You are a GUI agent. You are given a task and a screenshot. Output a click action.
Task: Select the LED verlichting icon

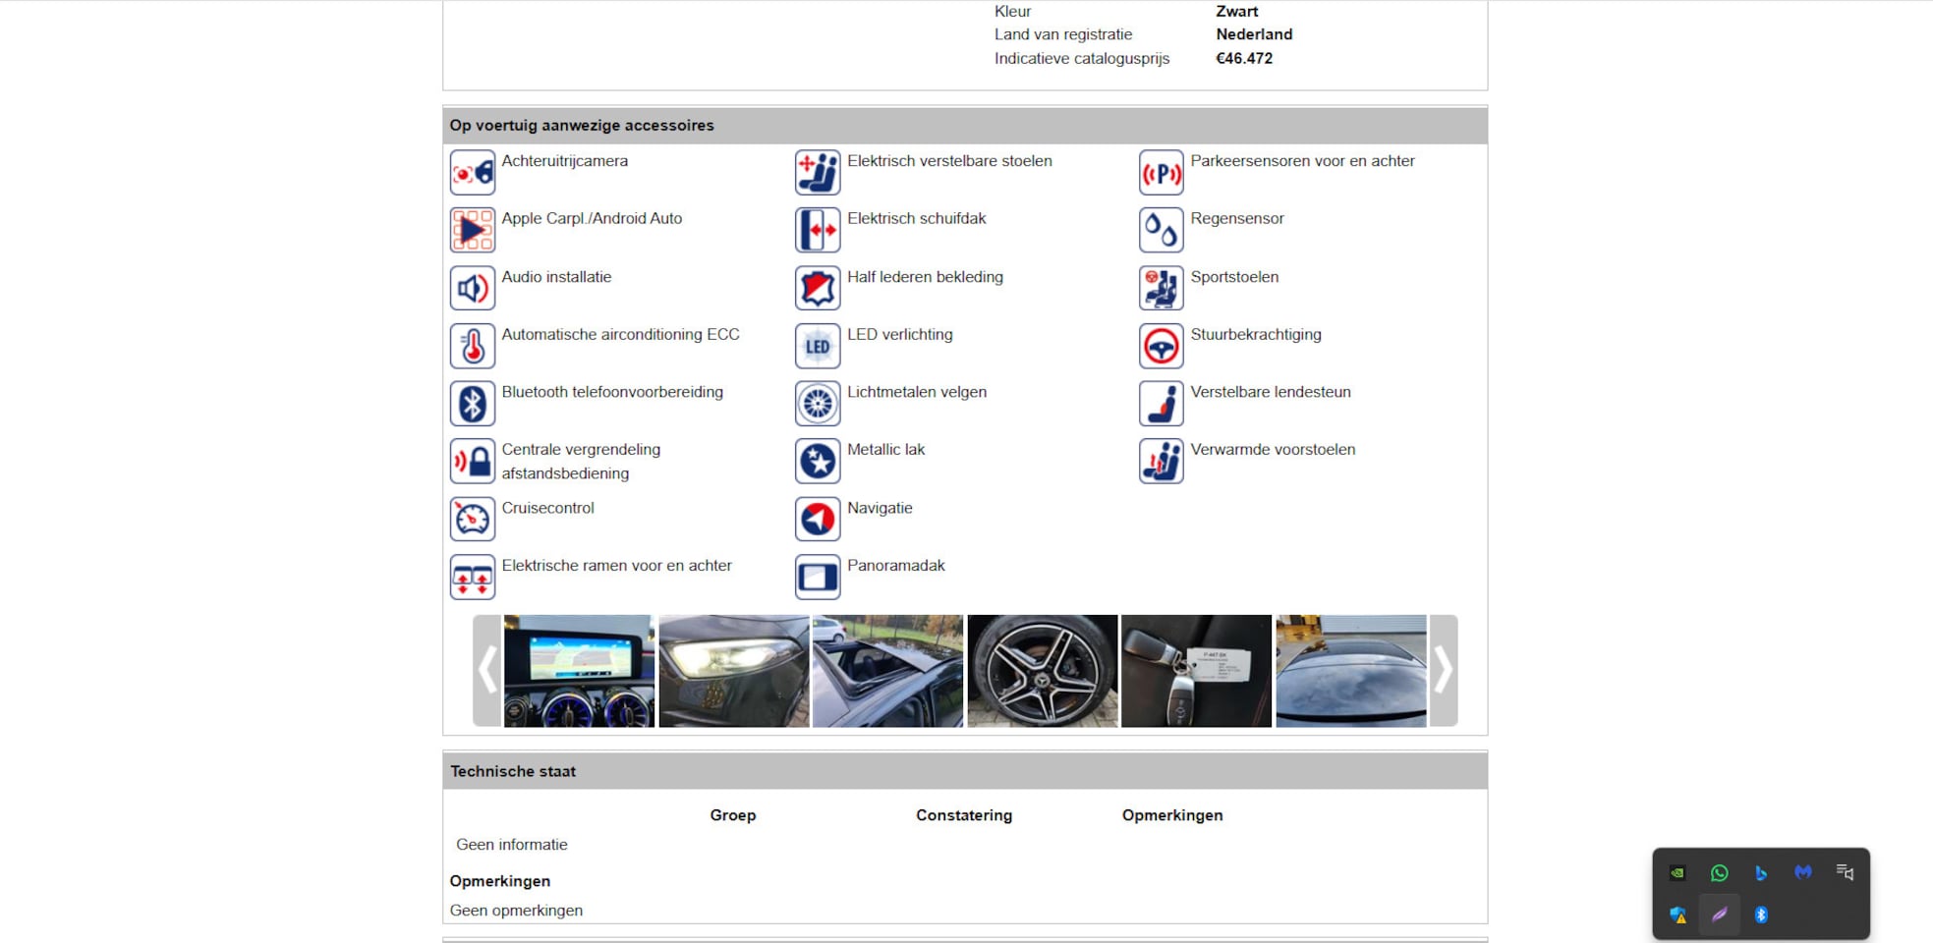(817, 346)
